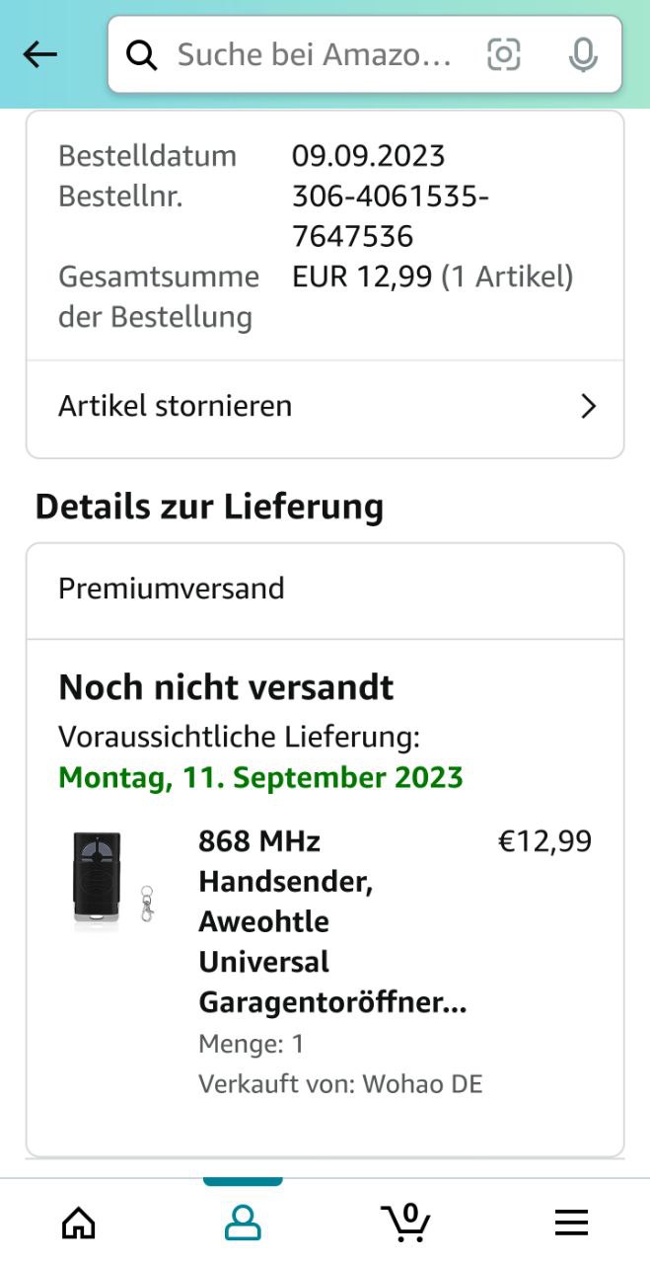650x1264 pixels.
Task: Open the account profile icon tab
Action: (243, 1223)
